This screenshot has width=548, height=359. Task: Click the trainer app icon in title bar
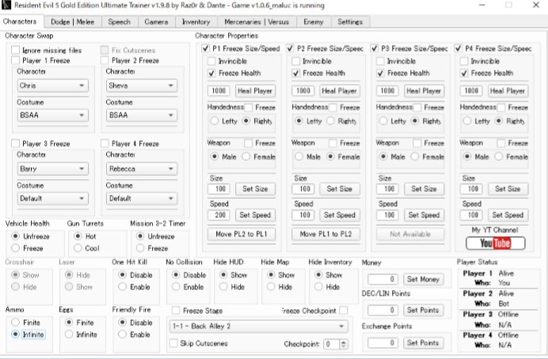[x=8, y=6]
